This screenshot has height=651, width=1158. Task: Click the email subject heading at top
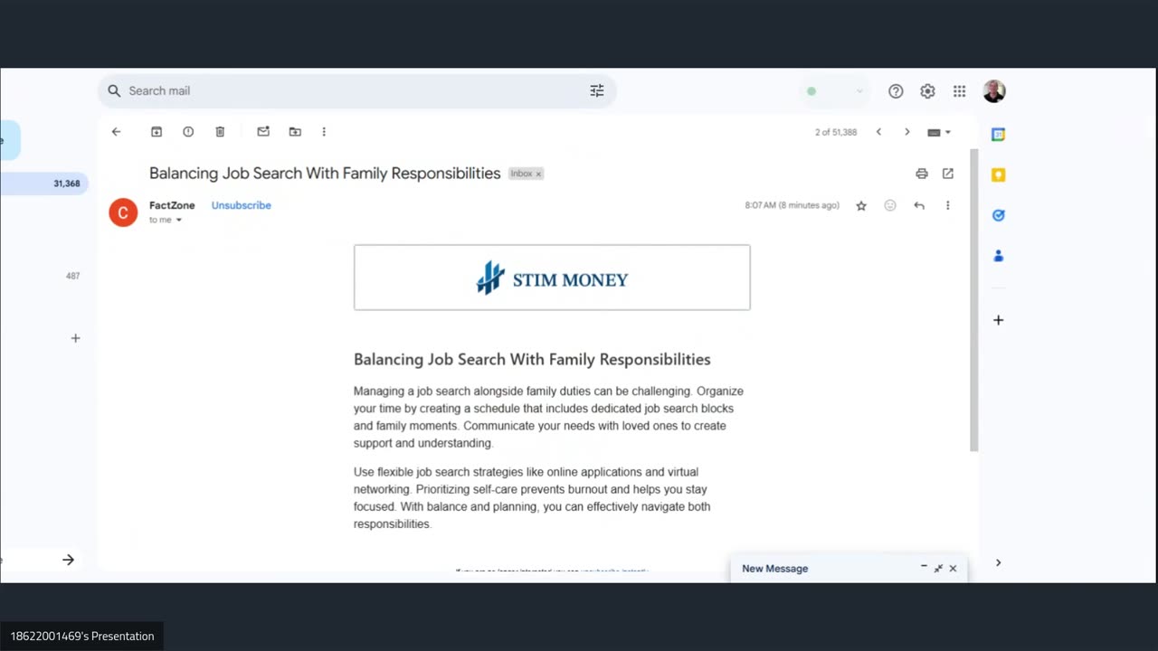[x=325, y=173]
